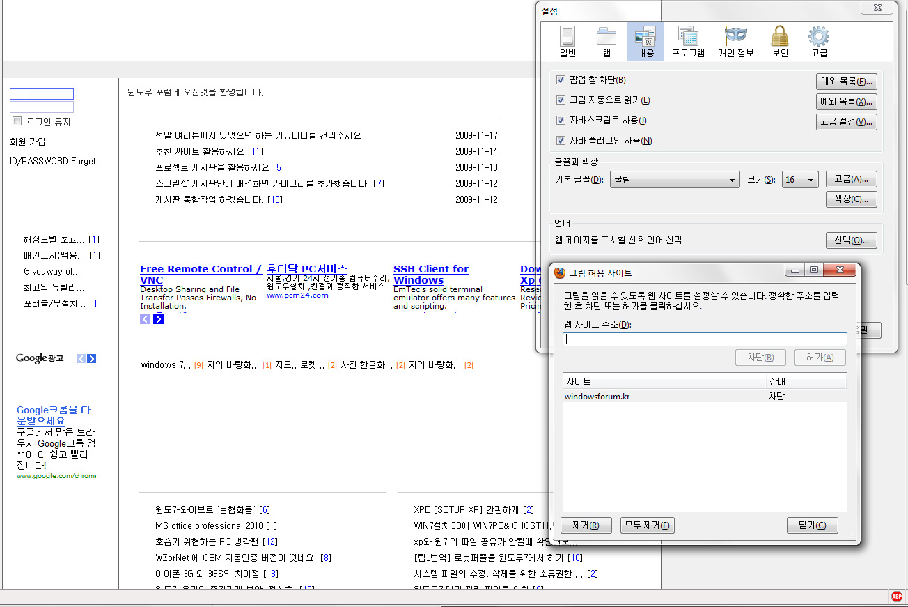This screenshot has height=607, width=908.
Task: Sort by the 상태 column header
Action: [x=806, y=382]
